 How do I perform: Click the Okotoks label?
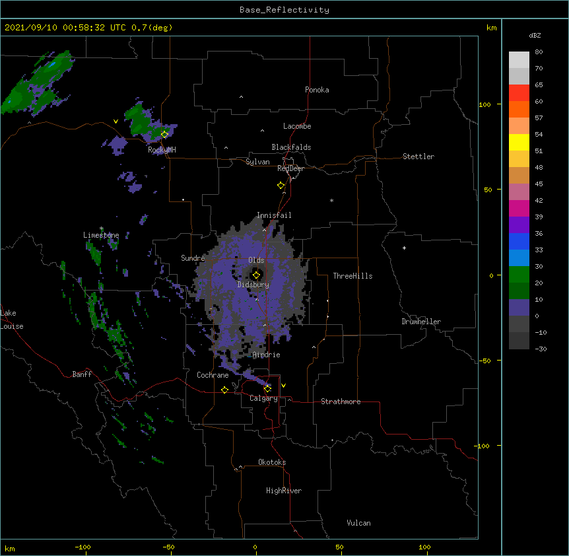(x=272, y=462)
